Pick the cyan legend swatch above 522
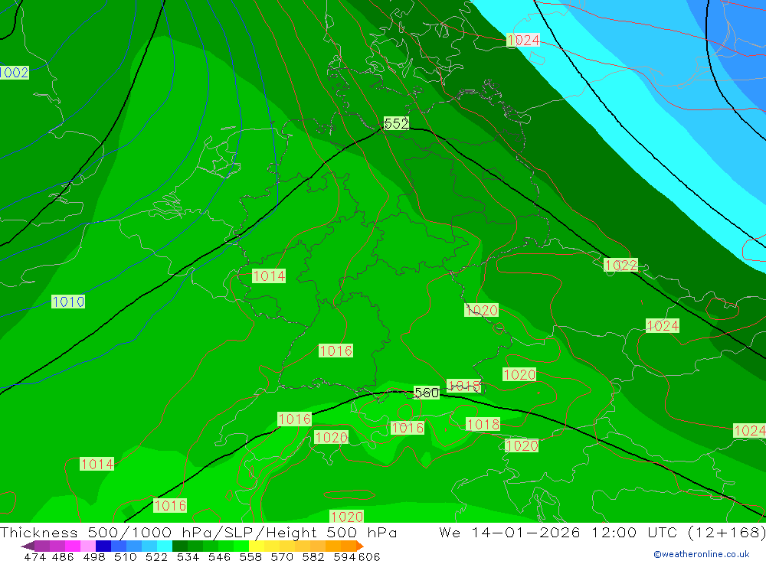The height and width of the screenshot is (561, 766). pos(165,546)
